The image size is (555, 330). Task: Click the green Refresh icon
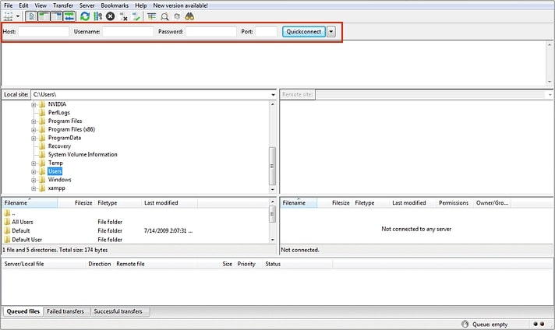click(x=85, y=16)
